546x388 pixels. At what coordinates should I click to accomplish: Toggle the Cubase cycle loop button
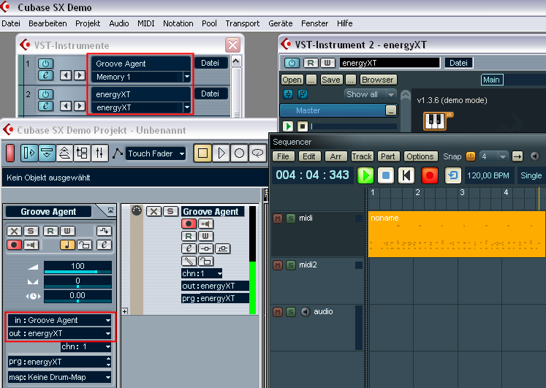point(257,153)
